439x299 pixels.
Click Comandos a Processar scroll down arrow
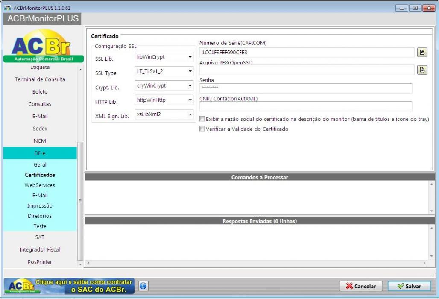431,211
